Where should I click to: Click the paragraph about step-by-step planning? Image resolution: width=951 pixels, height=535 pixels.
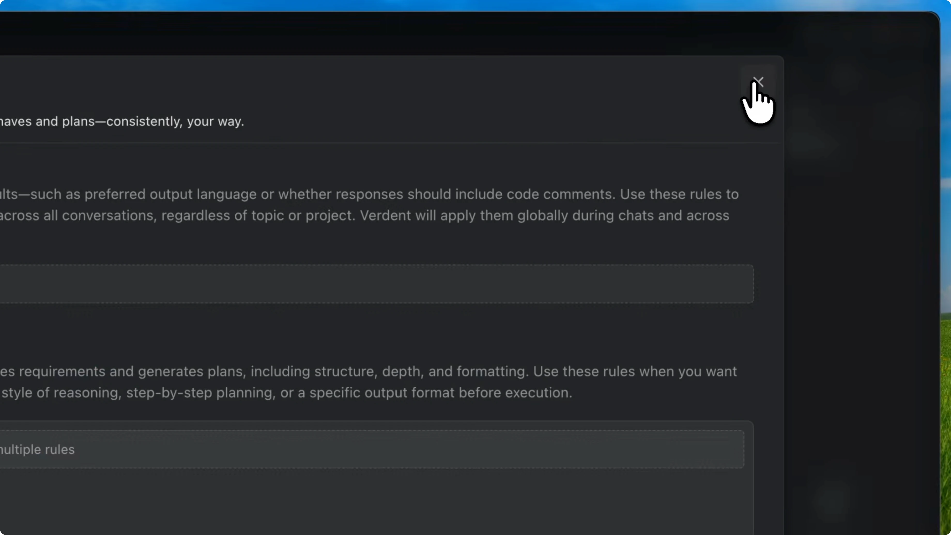pyautogui.click(x=258, y=393)
